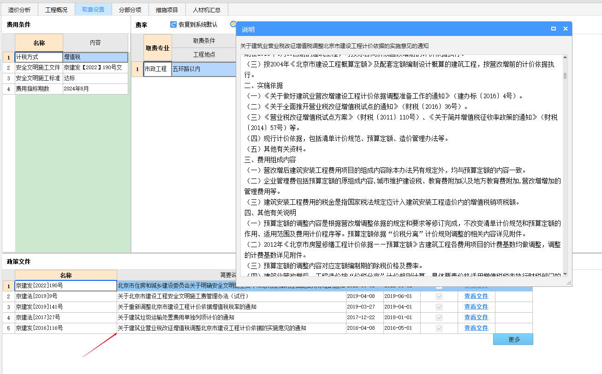The height and width of the screenshot is (374, 602).
Task: Click the 增值税 cell for 计税方式
Action: (x=95, y=57)
